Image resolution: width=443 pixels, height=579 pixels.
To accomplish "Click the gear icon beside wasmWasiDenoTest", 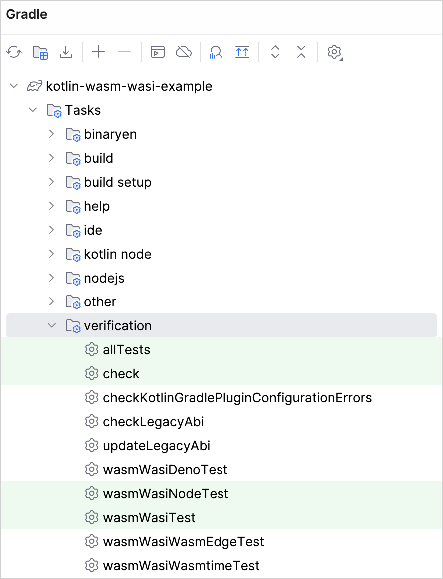I will pos(92,470).
